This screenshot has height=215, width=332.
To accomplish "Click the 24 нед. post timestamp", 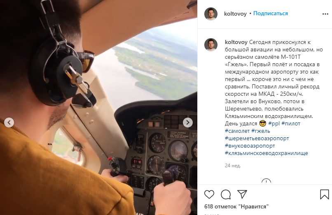I will point(233,166).
